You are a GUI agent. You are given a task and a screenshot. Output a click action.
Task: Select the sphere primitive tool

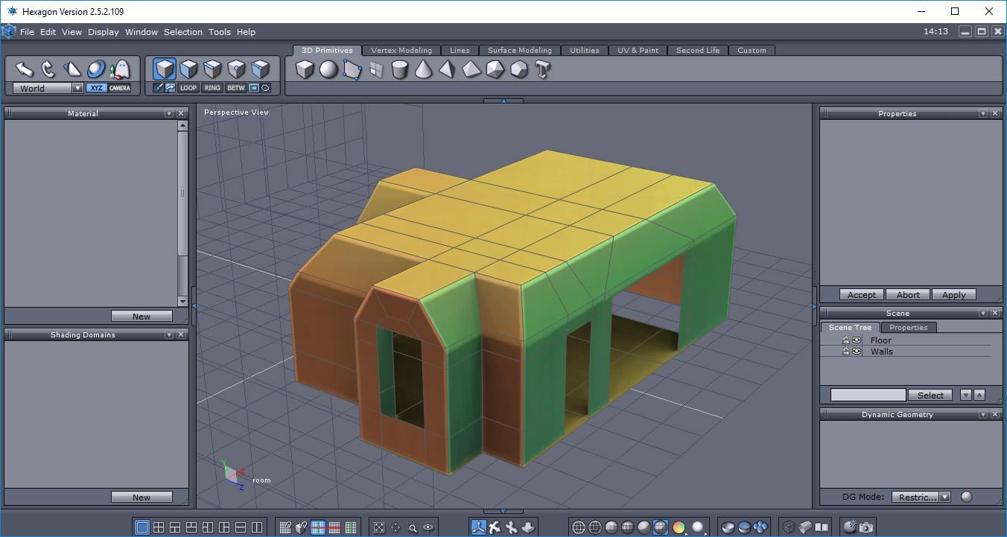[328, 70]
